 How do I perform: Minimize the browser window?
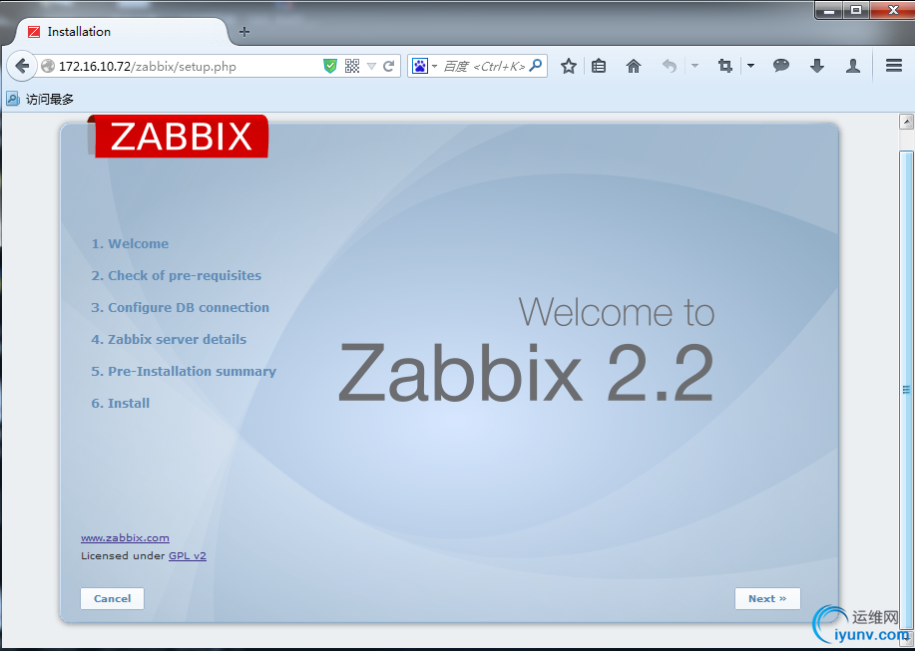click(830, 11)
